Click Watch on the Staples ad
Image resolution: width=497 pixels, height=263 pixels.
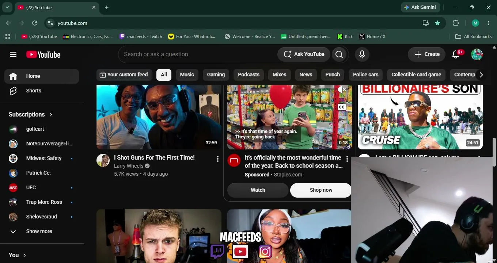pos(258,190)
